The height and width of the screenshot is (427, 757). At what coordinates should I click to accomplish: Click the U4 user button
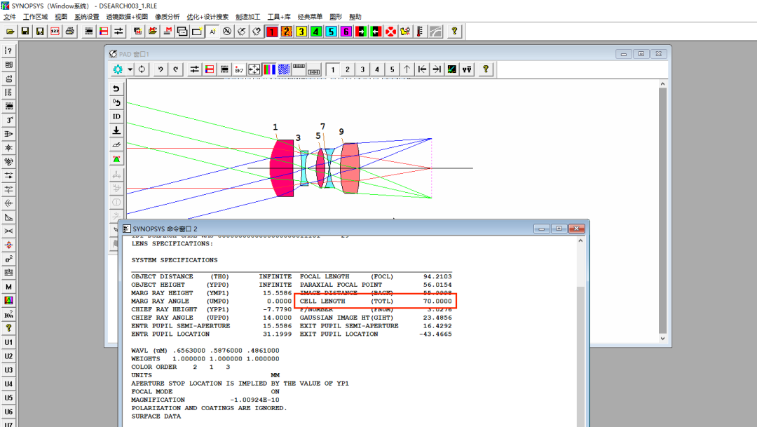tap(8, 384)
